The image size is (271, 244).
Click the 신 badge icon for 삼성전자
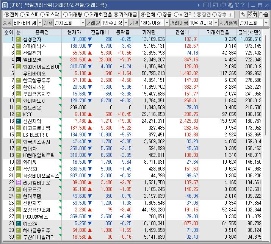pyautogui.click(x=19, y=39)
